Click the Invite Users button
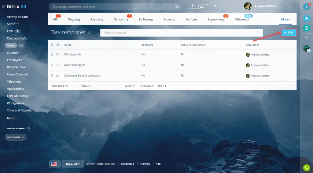The image size is (313, 173). pyautogui.click(x=15, y=137)
